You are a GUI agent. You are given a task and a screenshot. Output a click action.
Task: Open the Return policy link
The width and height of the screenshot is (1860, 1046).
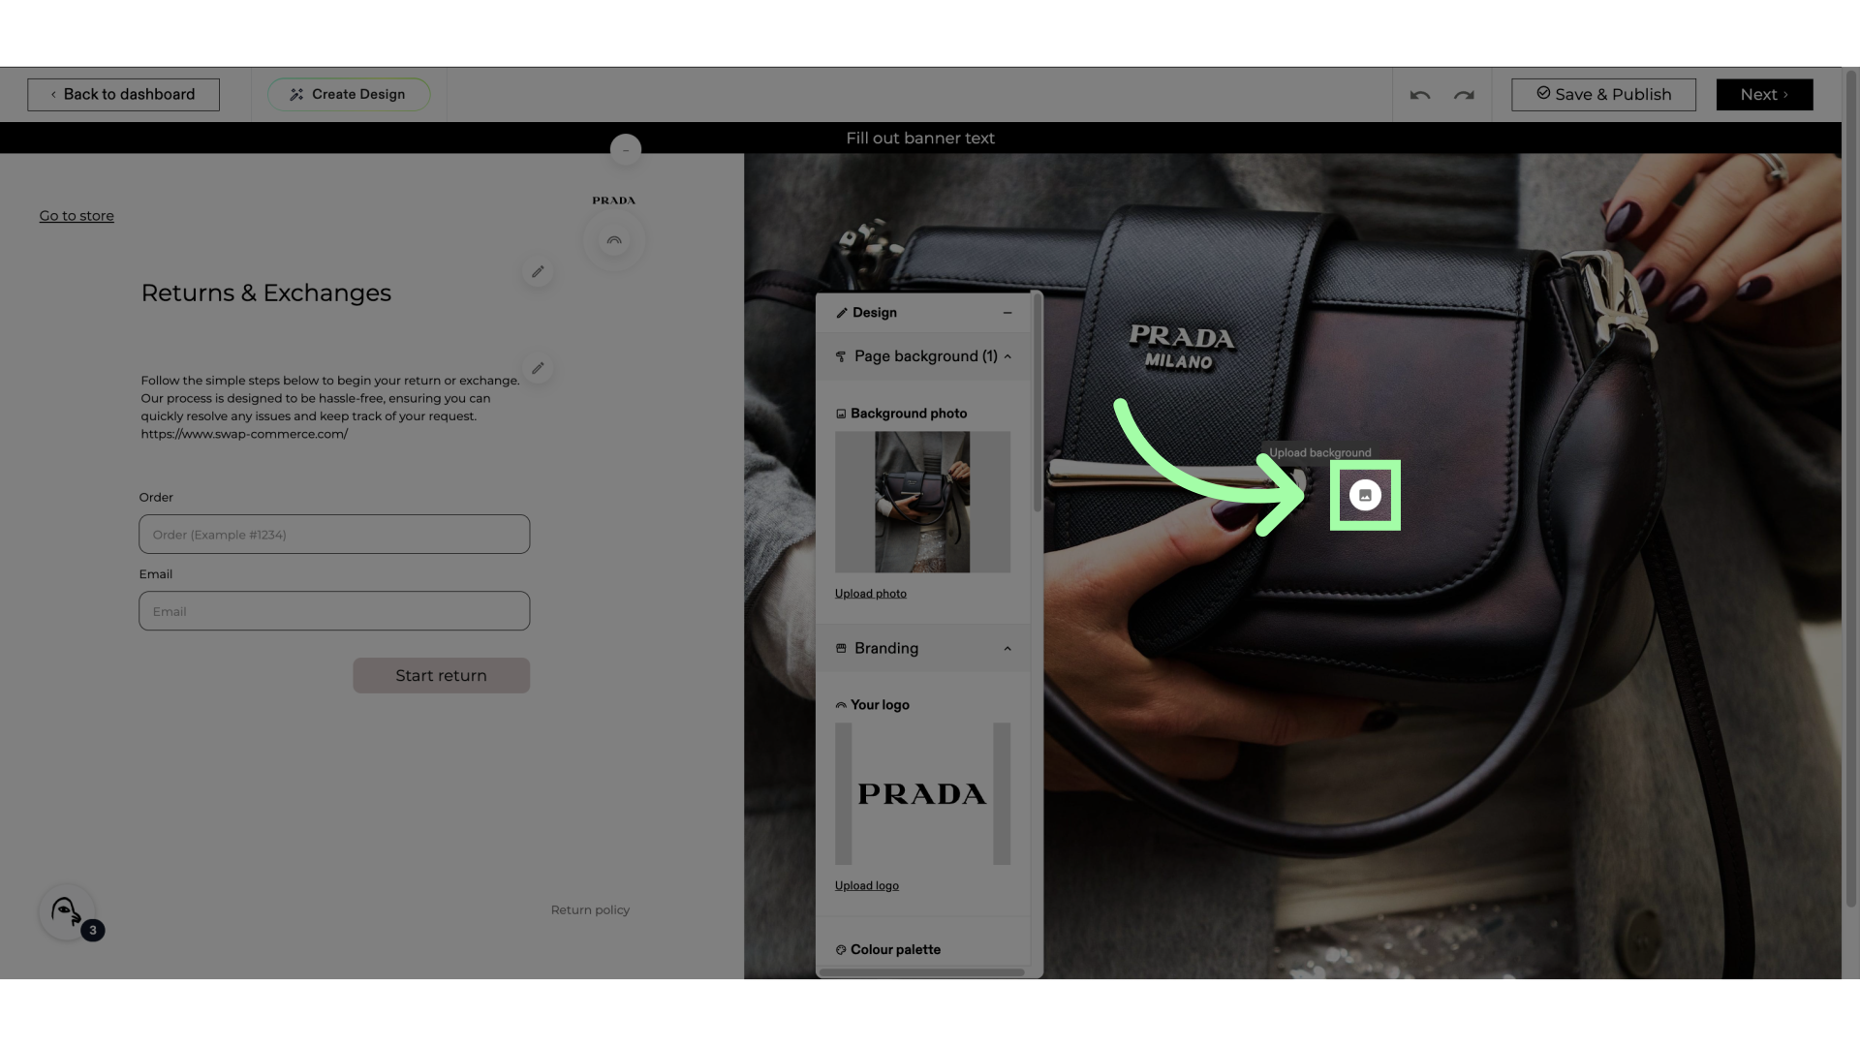point(590,910)
